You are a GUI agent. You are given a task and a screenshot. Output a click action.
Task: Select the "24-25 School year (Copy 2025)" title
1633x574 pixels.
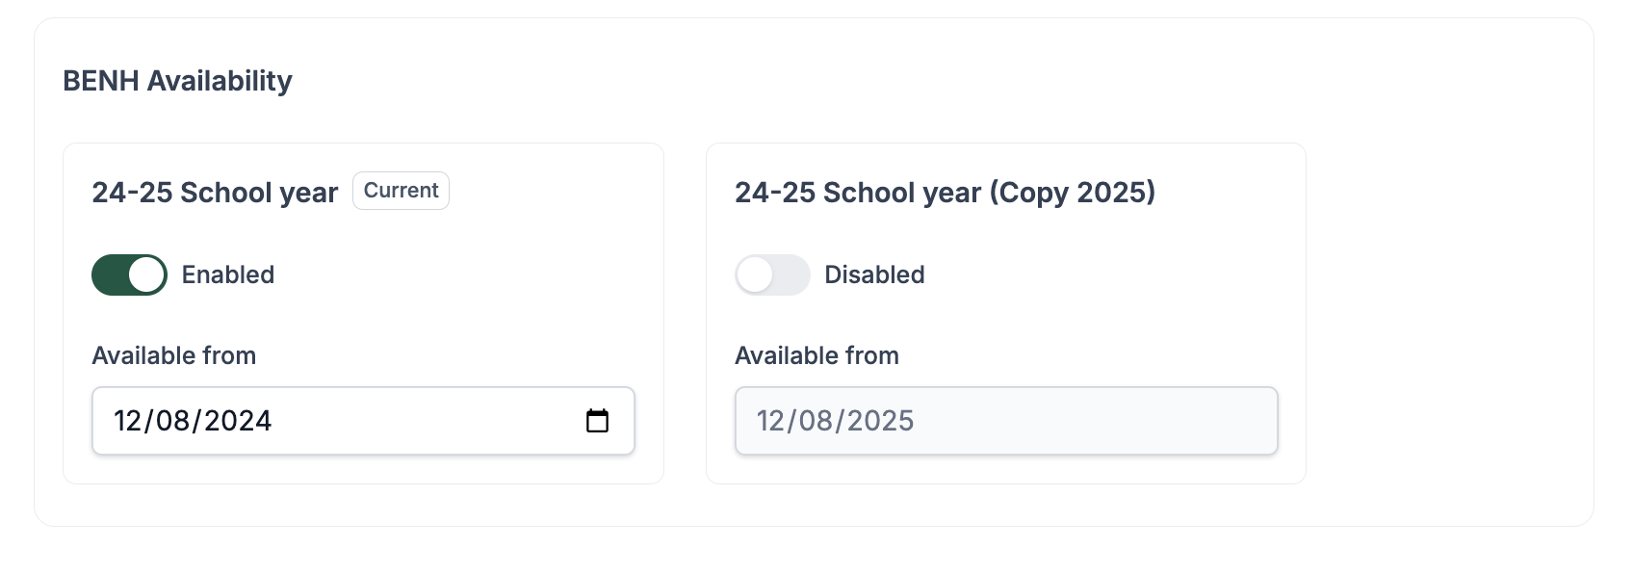pos(945,193)
